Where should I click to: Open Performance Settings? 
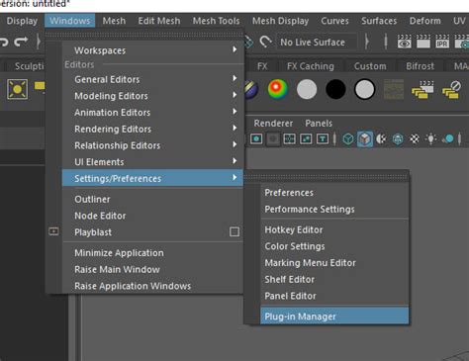click(334, 209)
